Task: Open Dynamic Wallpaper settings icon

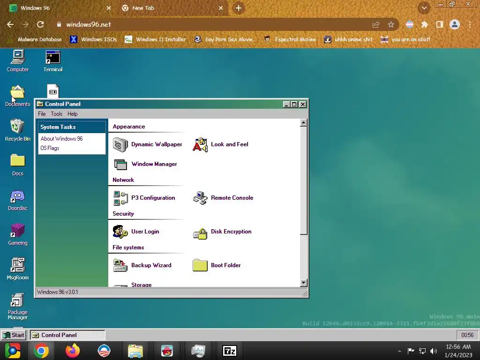Action: (x=120, y=144)
